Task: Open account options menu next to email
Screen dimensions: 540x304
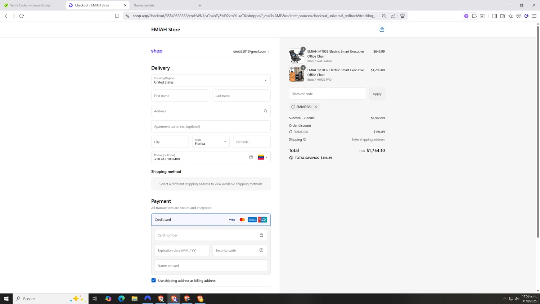Action: click(269, 51)
